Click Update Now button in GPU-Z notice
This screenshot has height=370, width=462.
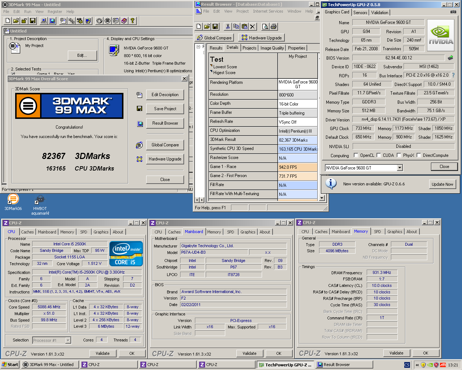pos(443,184)
